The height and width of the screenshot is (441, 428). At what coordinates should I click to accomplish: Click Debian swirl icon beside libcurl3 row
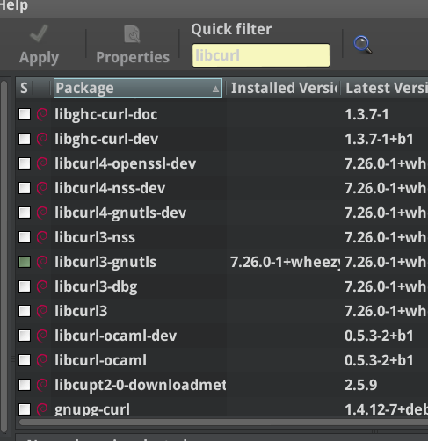[x=42, y=311]
